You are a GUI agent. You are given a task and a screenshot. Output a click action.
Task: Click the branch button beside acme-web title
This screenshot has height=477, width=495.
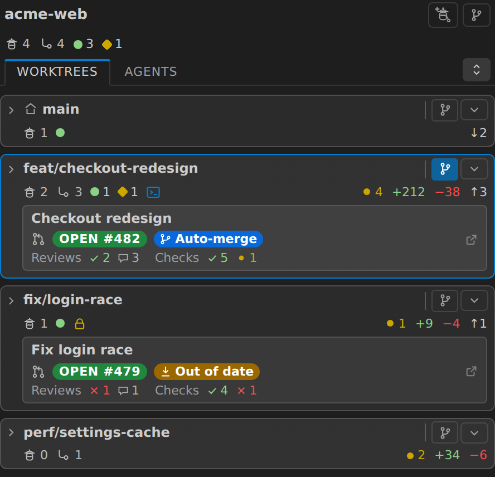pyautogui.click(x=476, y=15)
